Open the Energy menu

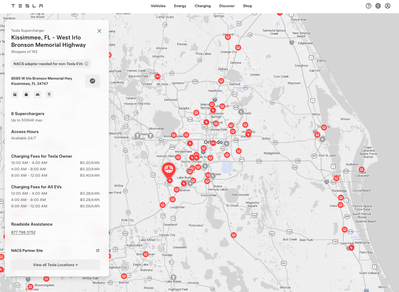click(180, 6)
